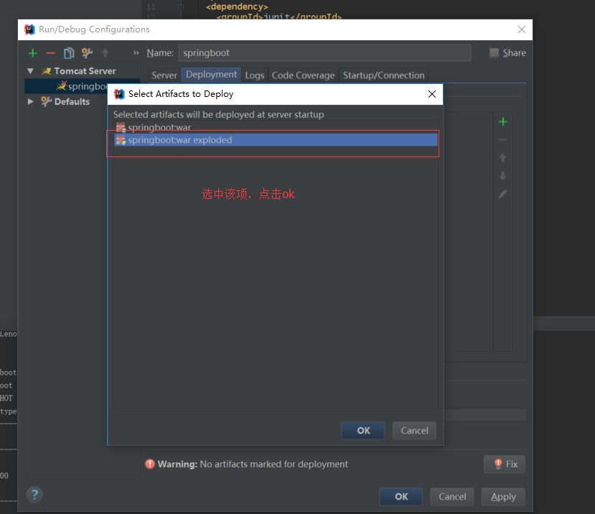
Task: Collapse the Tomcat Server tree node
Action: click(31, 71)
